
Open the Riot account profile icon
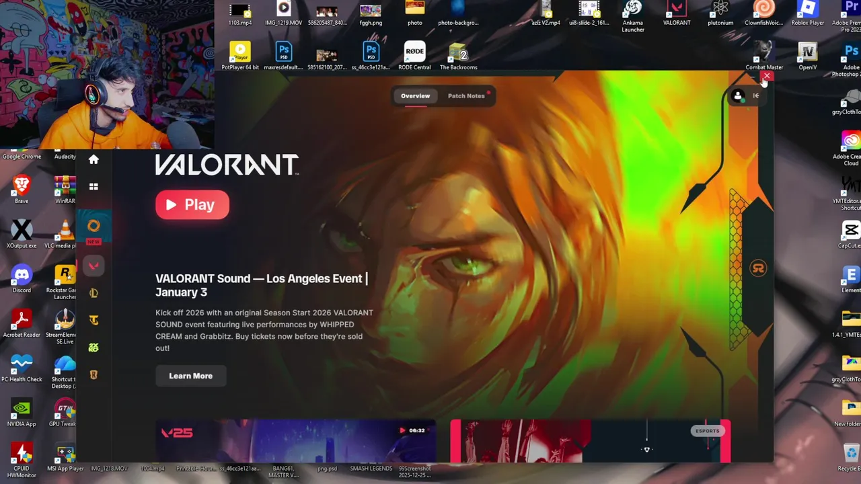click(x=738, y=96)
